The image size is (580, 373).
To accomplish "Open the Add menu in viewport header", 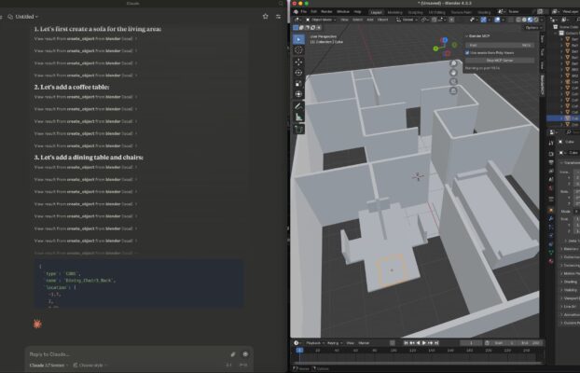I will point(370,20).
